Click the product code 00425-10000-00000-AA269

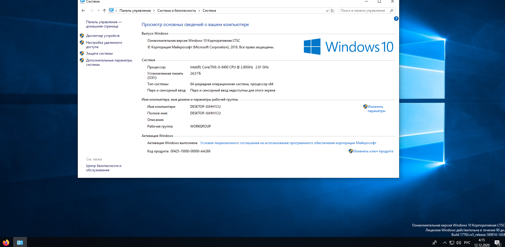coord(190,151)
